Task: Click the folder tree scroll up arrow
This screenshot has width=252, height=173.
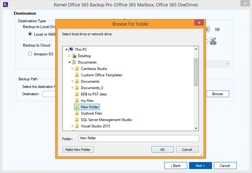Action: click(196, 49)
